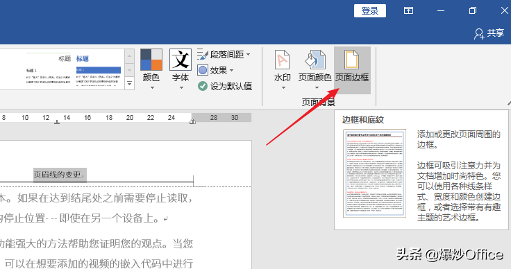Click the body text line containing 即使在另一个设备上
This screenshot has width=511, height=269.
(x=84, y=218)
